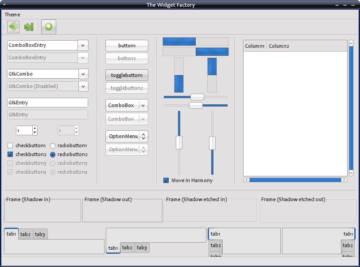Select tab1 in right-tabbed notebook
360x267 pixels.
point(348,234)
